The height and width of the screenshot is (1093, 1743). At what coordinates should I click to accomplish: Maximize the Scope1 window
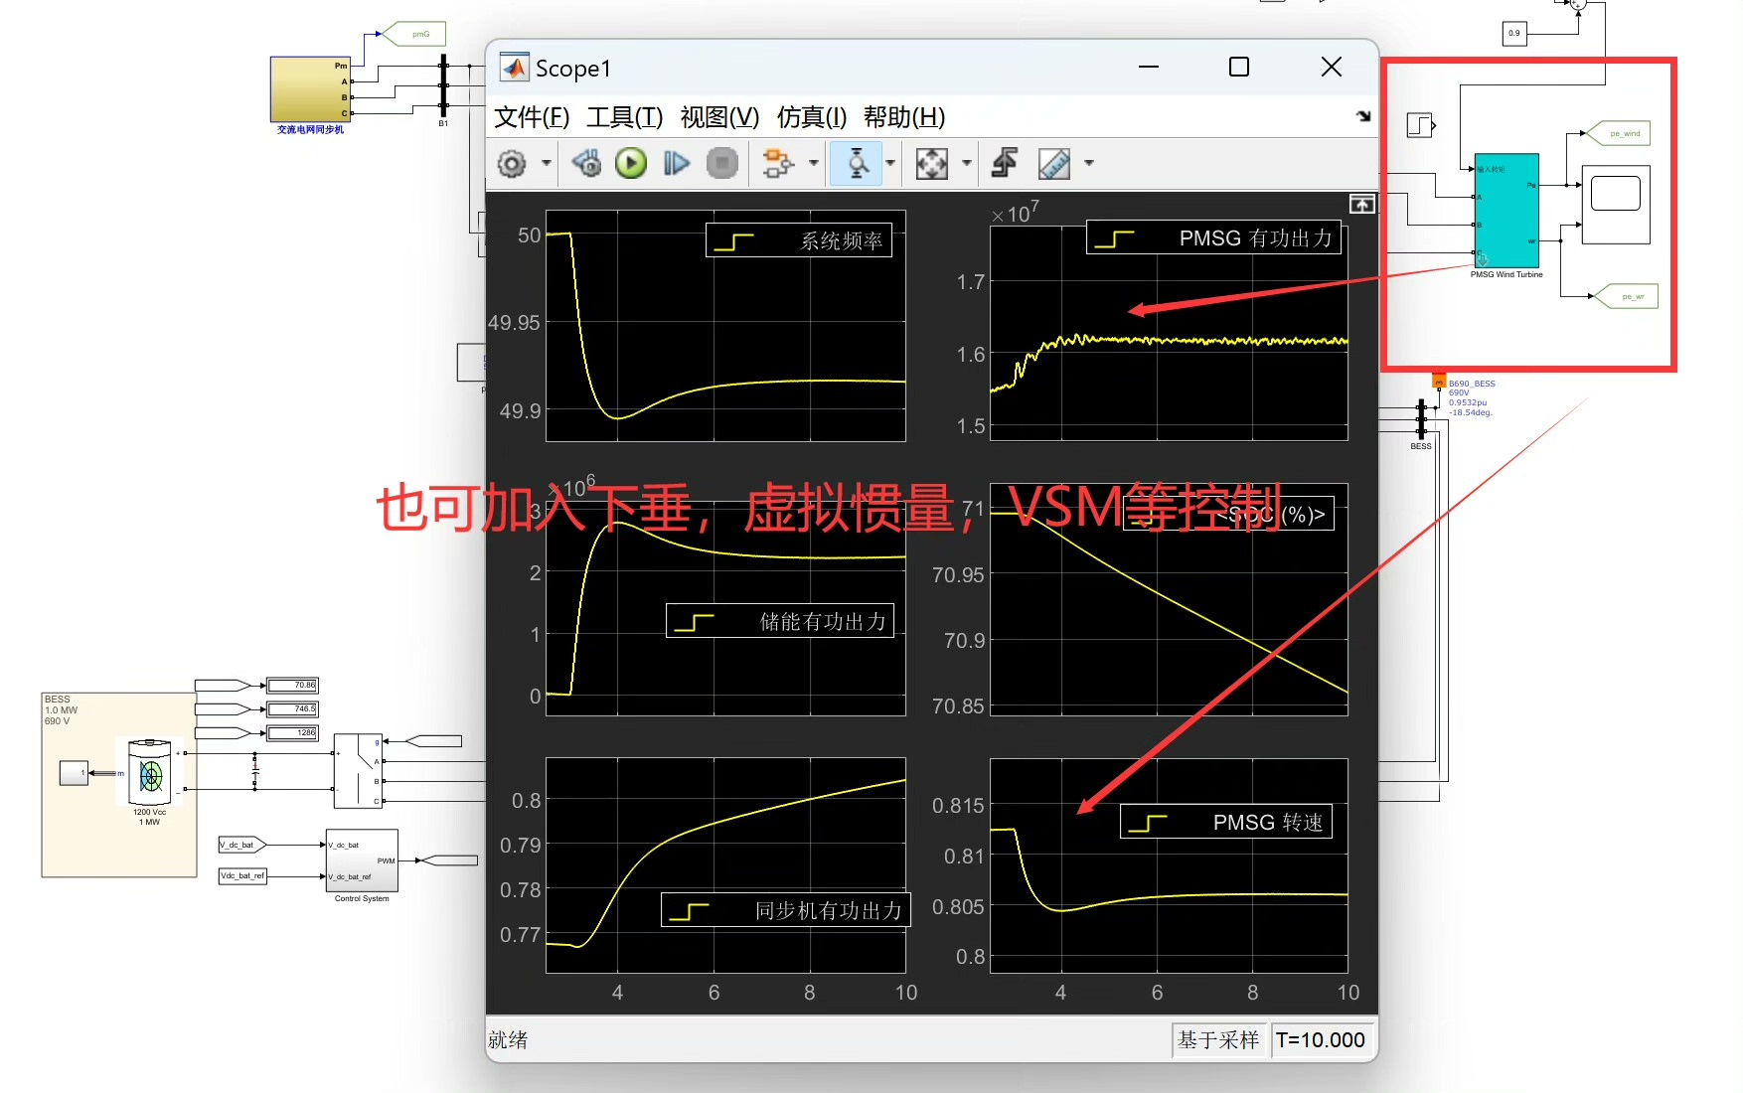coord(1239,67)
